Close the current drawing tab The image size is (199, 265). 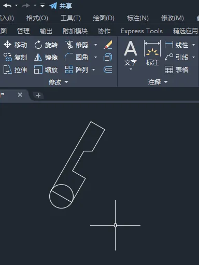tap(20, 95)
